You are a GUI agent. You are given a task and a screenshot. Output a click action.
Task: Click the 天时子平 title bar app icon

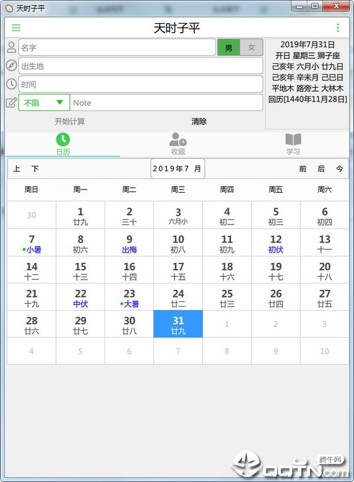pyautogui.click(x=9, y=8)
